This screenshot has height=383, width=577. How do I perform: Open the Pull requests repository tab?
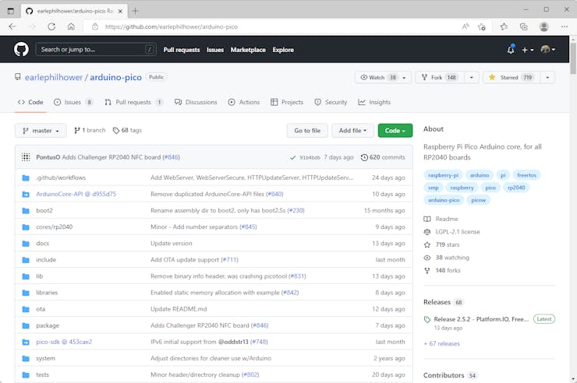click(134, 102)
